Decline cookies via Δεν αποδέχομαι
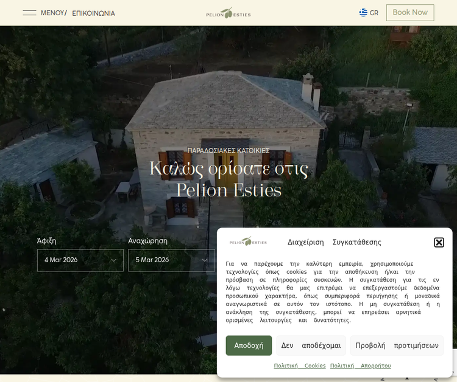This screenshot has height=382, width=457. click(x=311, y=346)
